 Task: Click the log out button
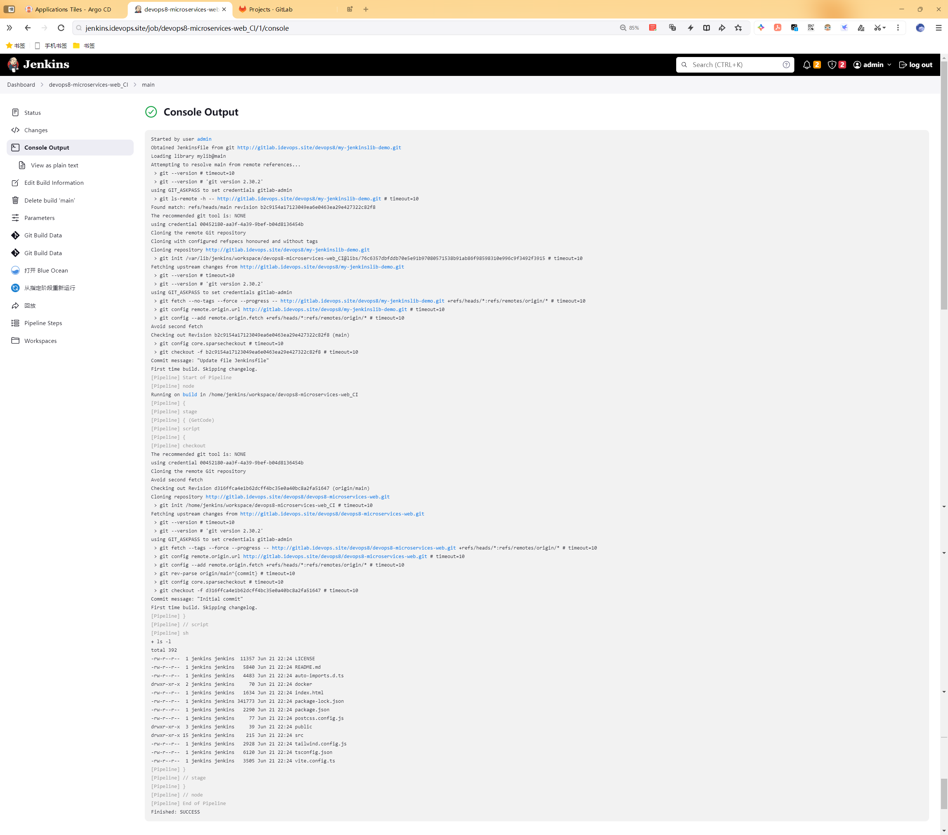tap(915, 65)
